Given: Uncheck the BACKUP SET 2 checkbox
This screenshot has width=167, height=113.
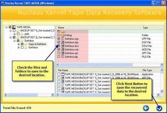Looking at the screenshot, I should pos(14,37).
